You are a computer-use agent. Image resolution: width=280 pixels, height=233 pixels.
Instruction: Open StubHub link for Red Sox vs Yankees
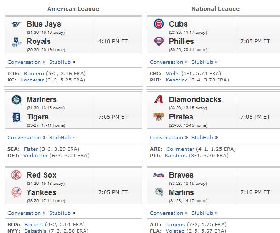(60, 213)
